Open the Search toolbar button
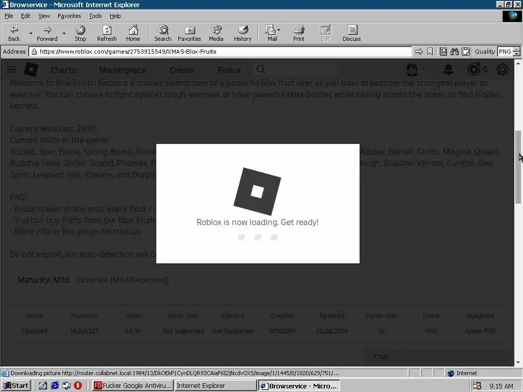This screenshot has height=392, width=523. [x=163, y=33]
